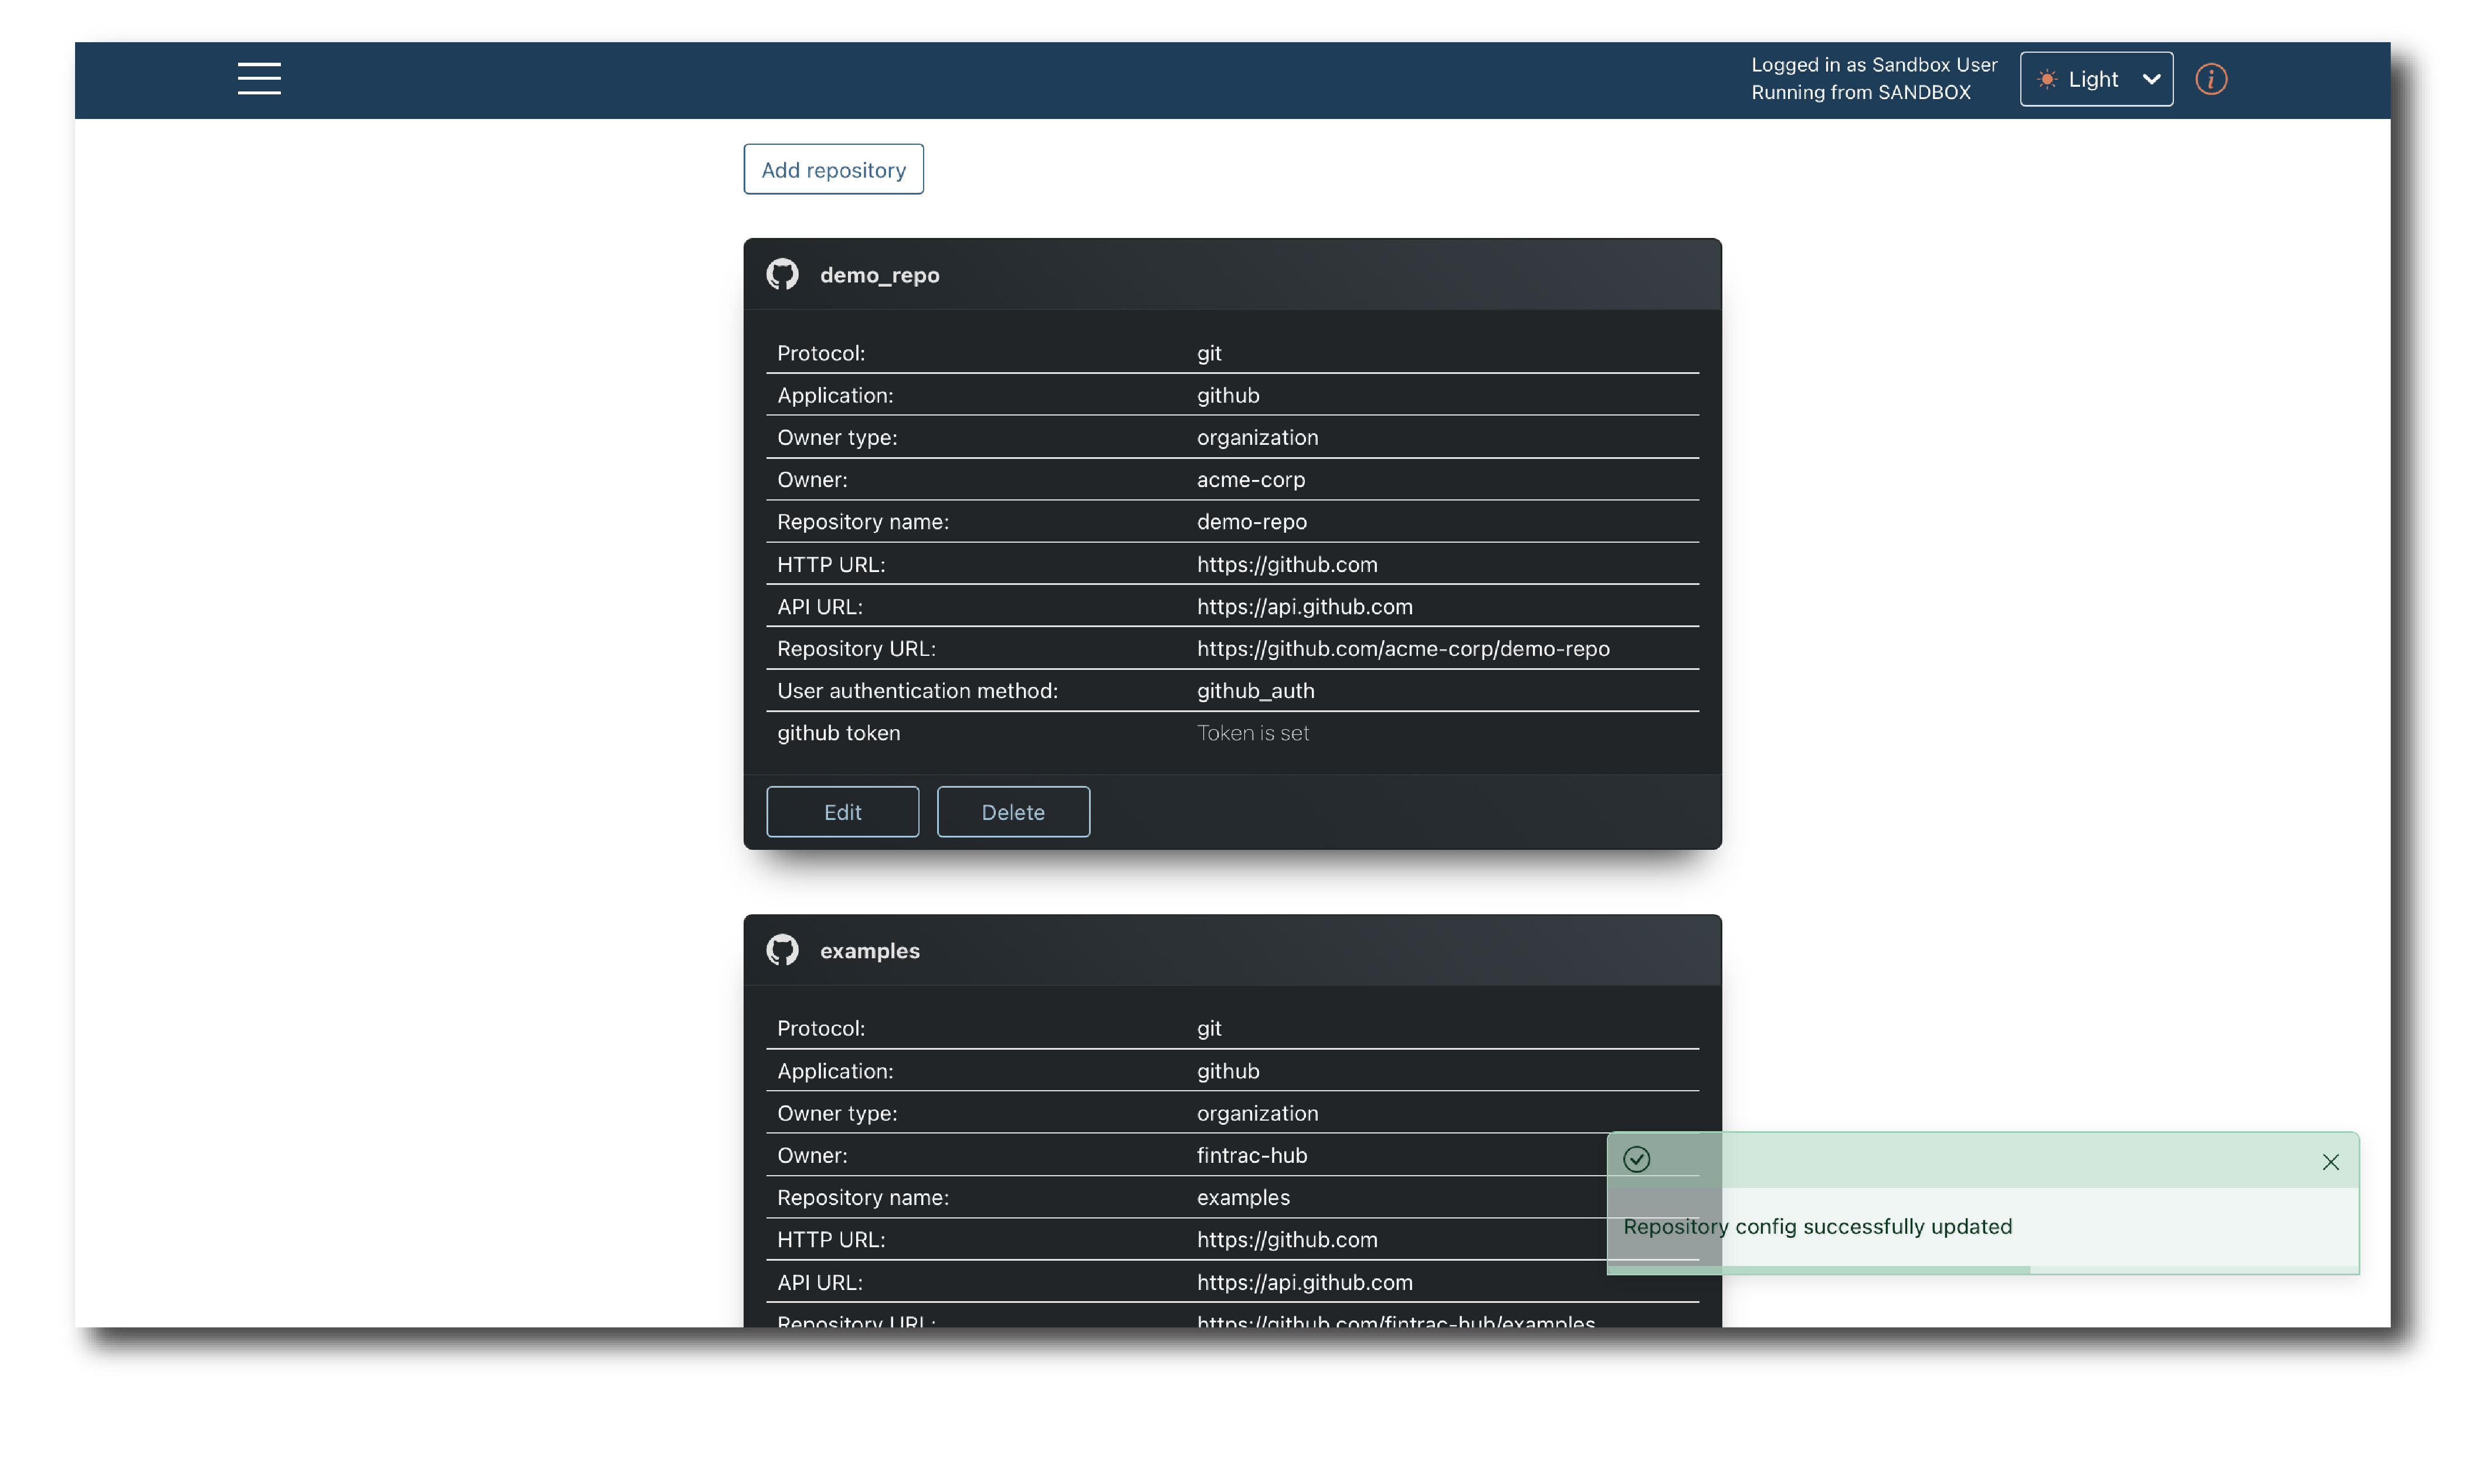2490x1484 pixels.
Task: Click the acme-corp demo-repo repository URL
Action: pyautogui.click(x=1403, y=649)
